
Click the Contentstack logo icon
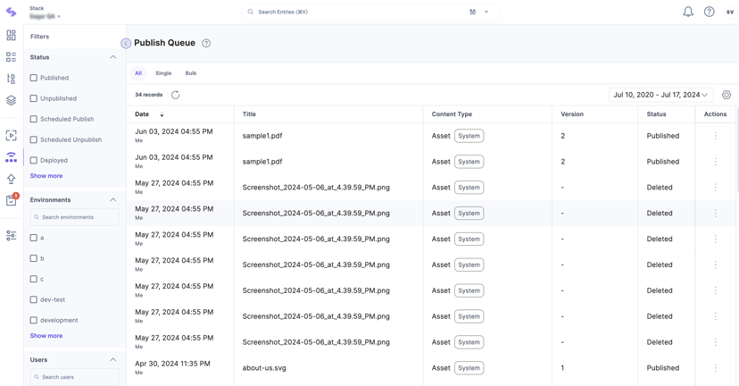pyautogui.click(x=11, y=13)
